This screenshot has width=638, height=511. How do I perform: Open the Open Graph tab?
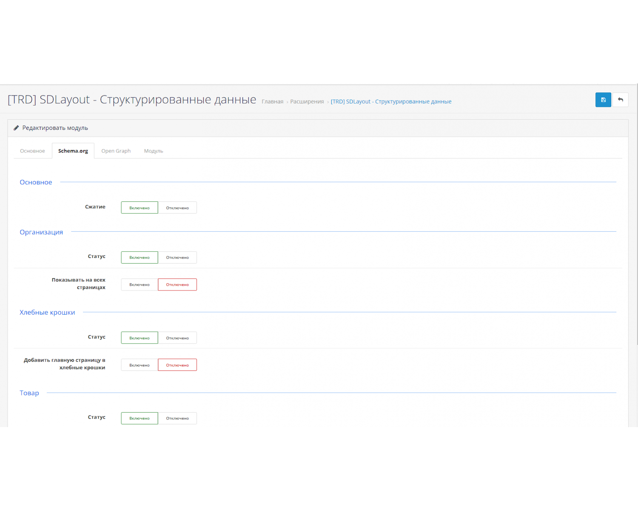116,151
